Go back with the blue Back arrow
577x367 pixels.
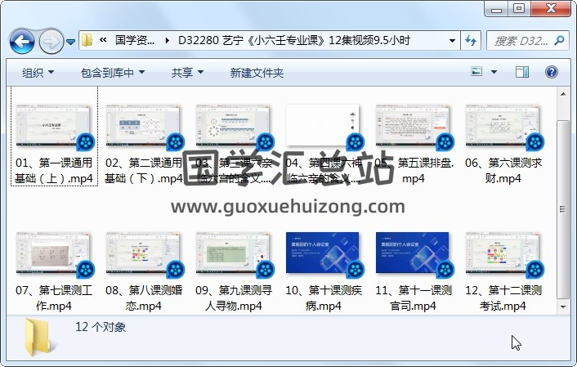22,42
